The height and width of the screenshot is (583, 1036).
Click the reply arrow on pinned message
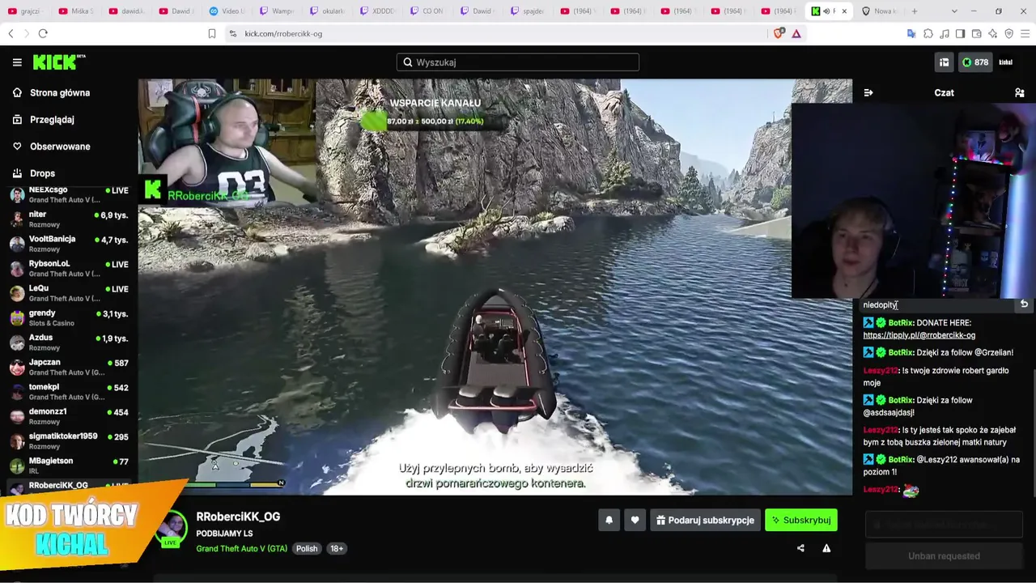[x=1024, y=304]
